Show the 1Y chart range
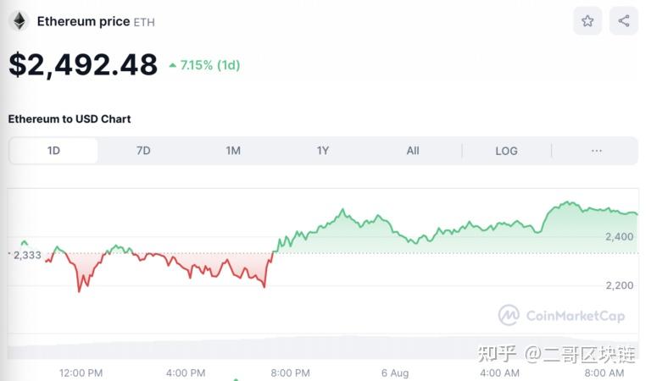Image resolution: width=651 pixels, height=381 pixels. 323,151
